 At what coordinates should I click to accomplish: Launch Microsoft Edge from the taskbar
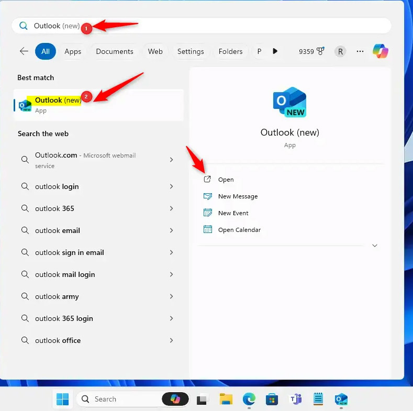[249, 399]
